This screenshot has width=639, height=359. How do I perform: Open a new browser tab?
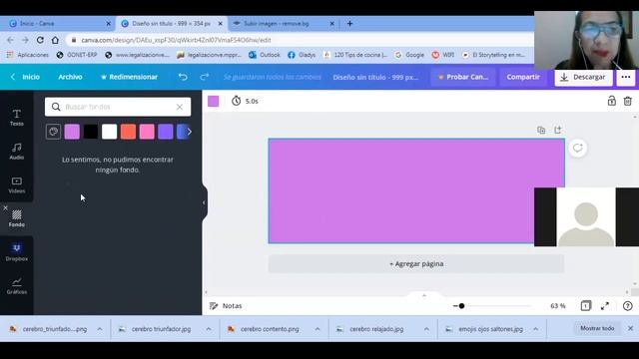click(x=349, y=24)
